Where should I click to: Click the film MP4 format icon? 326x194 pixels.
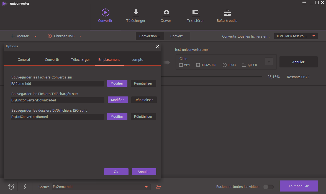coord(181,65)
